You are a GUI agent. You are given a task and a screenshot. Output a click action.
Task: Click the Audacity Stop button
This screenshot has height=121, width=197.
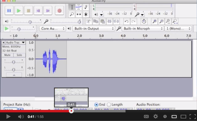(28, 11)
